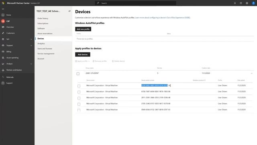Click the Search input field
Viewport: 257px width, 145px height.
[136, 3]
